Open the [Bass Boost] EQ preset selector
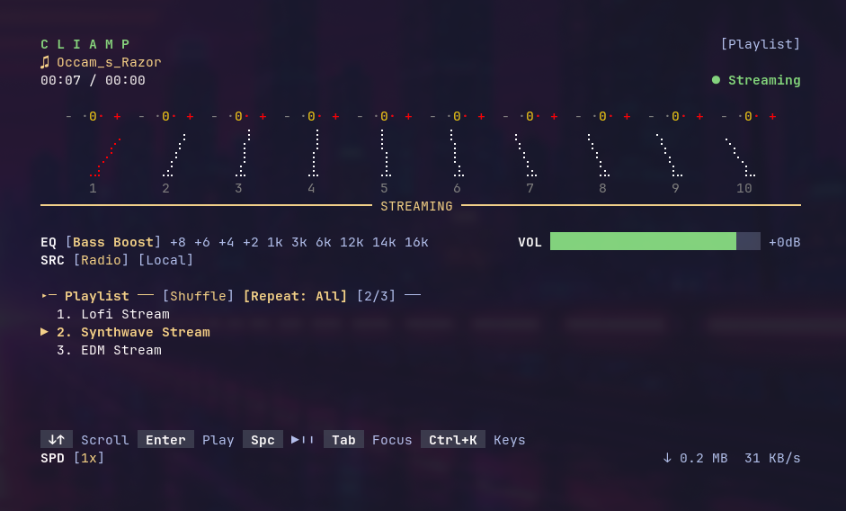Image resolution: width=846 pixels, height=511 pixels. [x=113, y=242]
